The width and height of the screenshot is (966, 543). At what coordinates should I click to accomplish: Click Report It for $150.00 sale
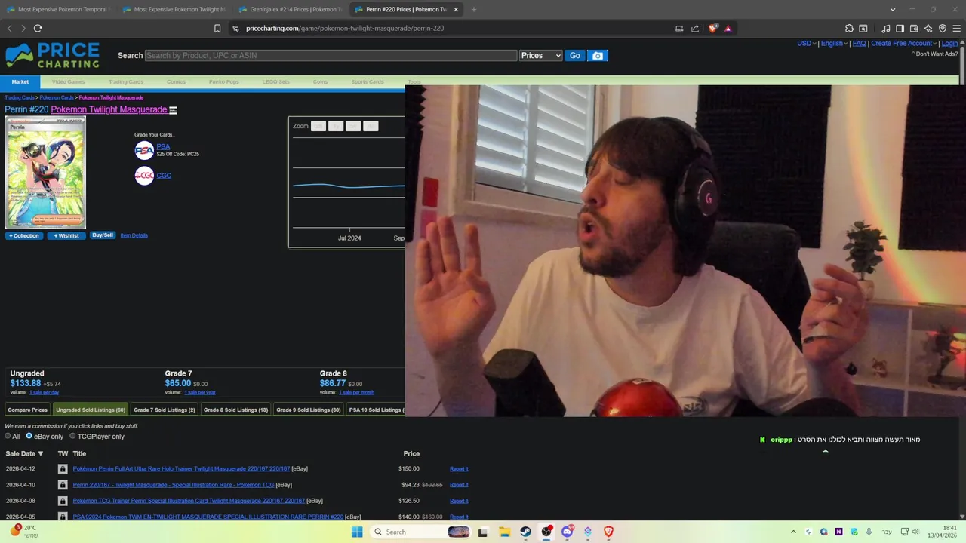pyautogui.click(x=459, y=469)
